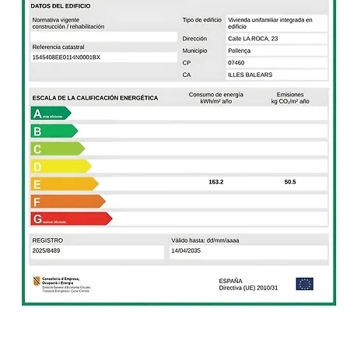This screenshot has width=350, height=350.
Task: Click the Calle LA ROCA, 23 address field
Action: pyautogui.click(x=277, y=39)
